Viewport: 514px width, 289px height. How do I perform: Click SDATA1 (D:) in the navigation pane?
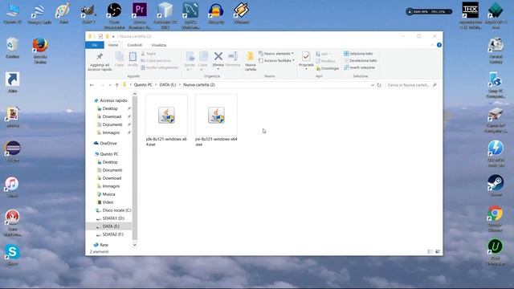coord(113,218)
